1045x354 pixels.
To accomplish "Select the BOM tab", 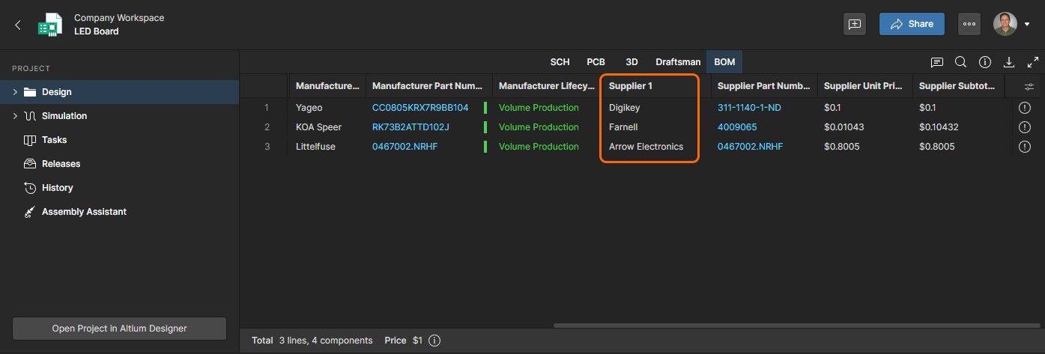I will [724, 62].
